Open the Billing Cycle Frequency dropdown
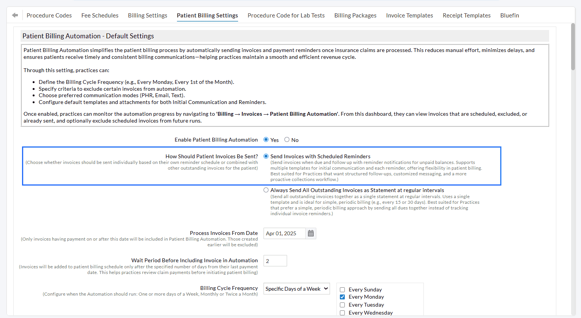Screen dimensions: 581x318 pyautogui.click(x=297, y=289)
